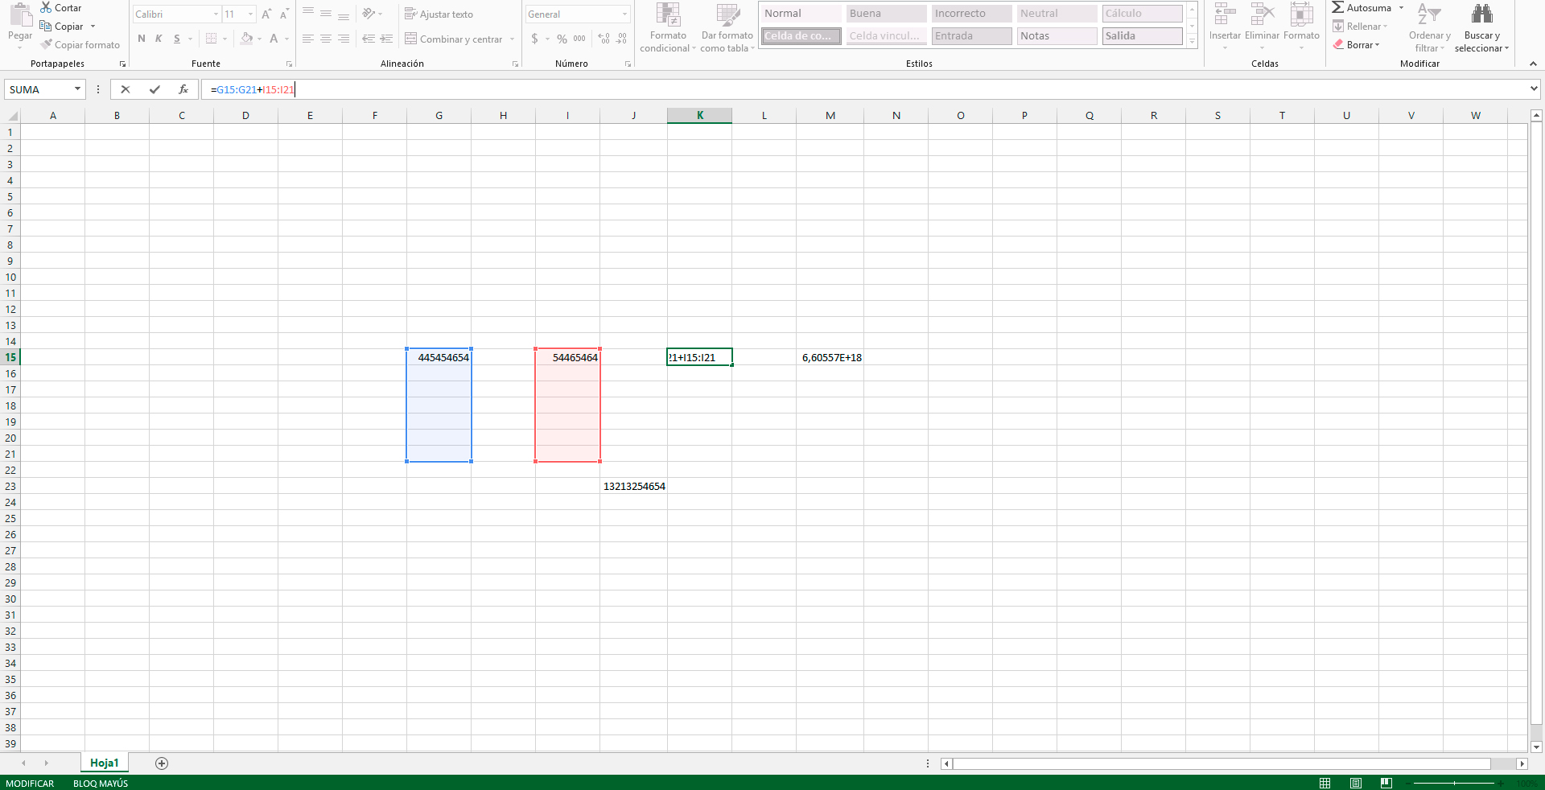
Task: Confirm the formula with the checkmark button
Action: tap(154, 89)
